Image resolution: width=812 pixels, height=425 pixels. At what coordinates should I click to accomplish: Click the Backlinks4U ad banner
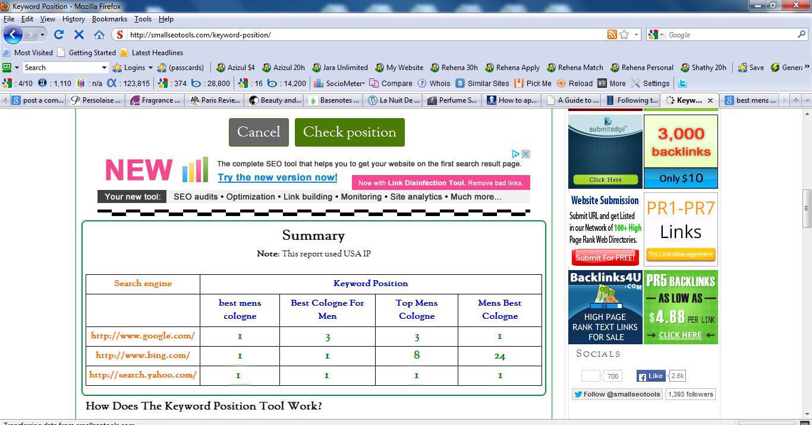[x=605, y=307]
